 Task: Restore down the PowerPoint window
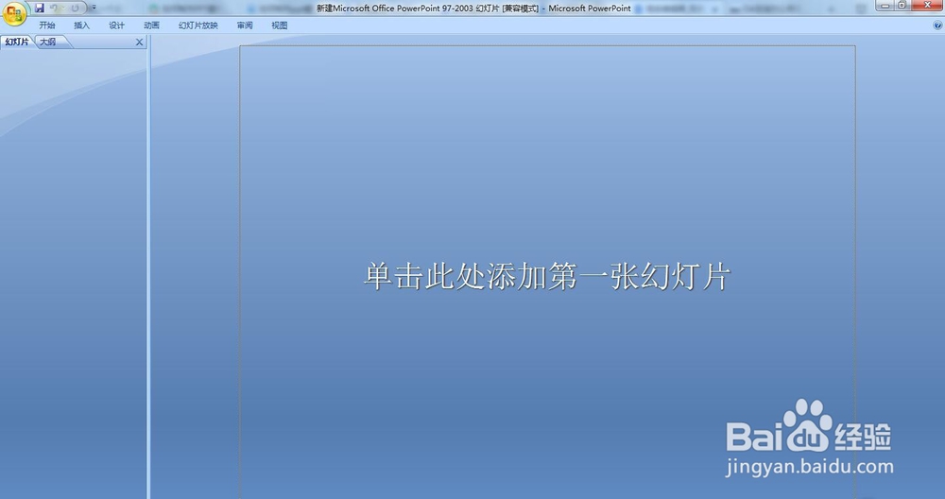(902, 6)
